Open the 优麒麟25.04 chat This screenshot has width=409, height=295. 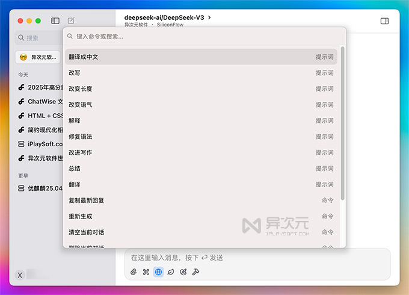40,188
